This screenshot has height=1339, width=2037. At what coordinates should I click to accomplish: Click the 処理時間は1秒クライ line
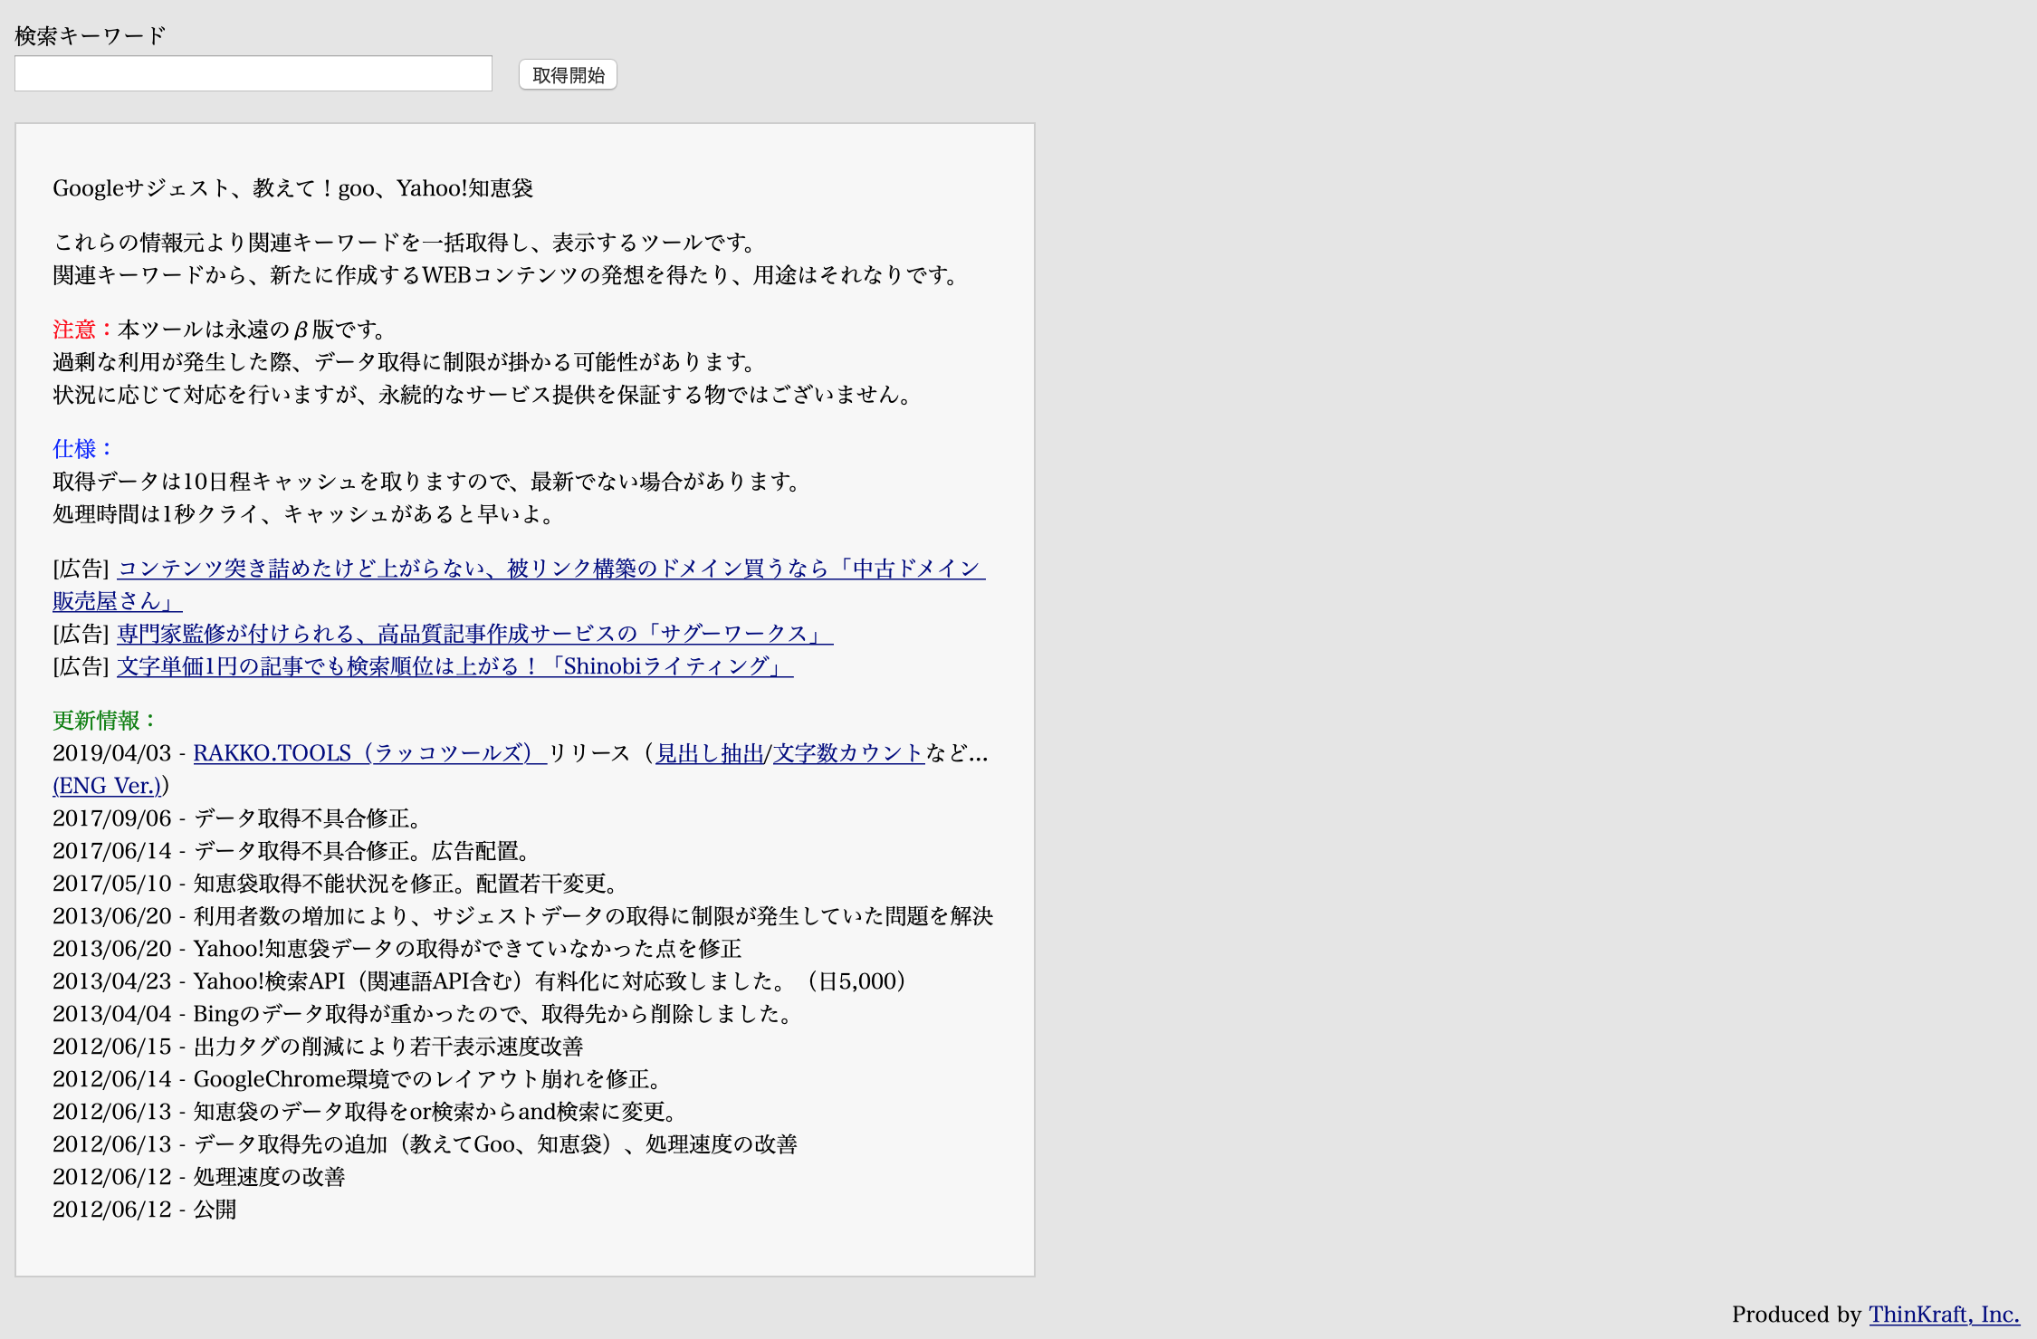pyautogui.click(x=305, y=514)
